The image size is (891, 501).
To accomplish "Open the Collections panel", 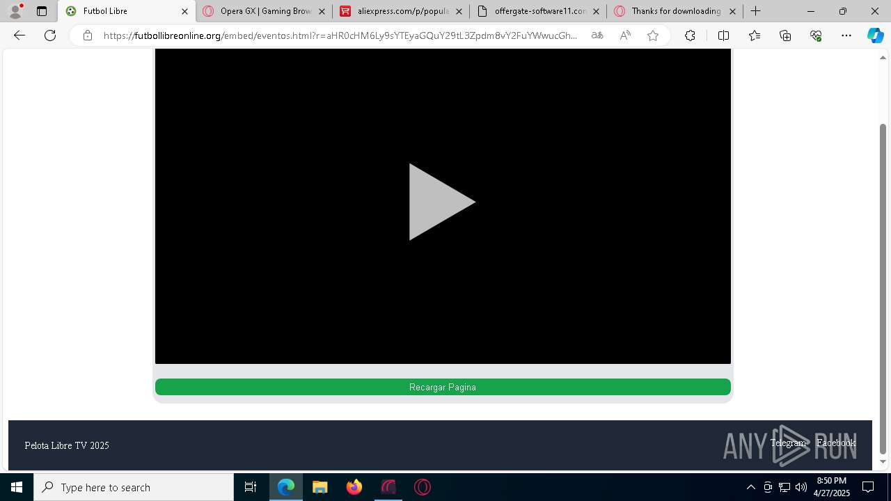I will [785, 35].
